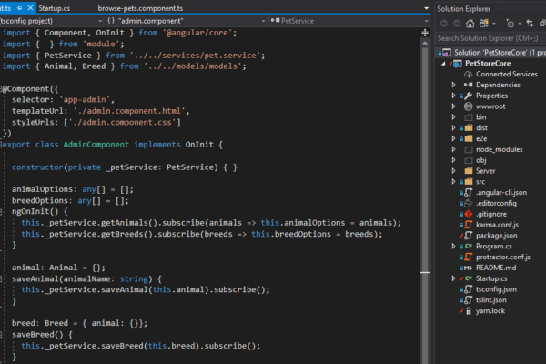Pin the active admin component tab
The image size is (546, 364).
click(x=19, y=7)
